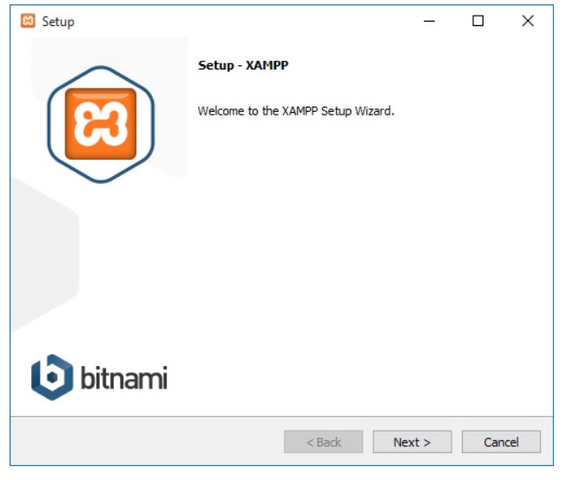Click the 'Setup - XAMPP' heading

[x=243, y=65]
